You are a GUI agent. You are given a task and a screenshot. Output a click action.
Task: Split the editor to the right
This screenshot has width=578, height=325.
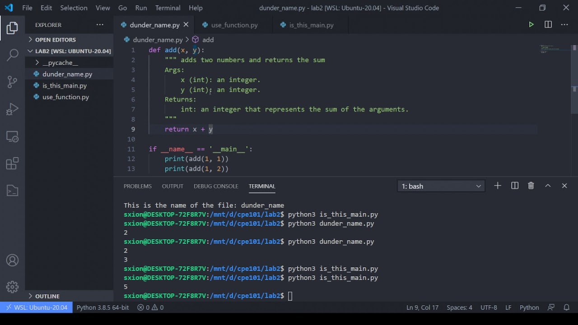pyautogui.click(x=548, y=25)
